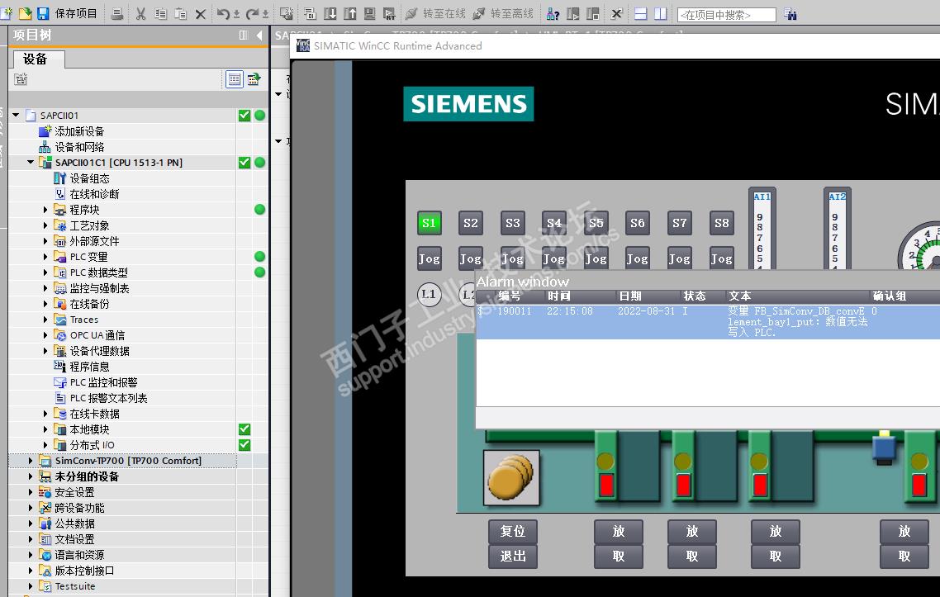The width and height of the screenshot is (940, 597).
Task: Click the print icon in toolbar
Action: (x=117, y=13)
